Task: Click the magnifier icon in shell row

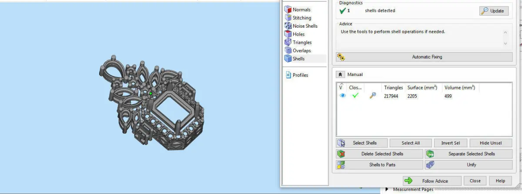Action: (373, 96)
